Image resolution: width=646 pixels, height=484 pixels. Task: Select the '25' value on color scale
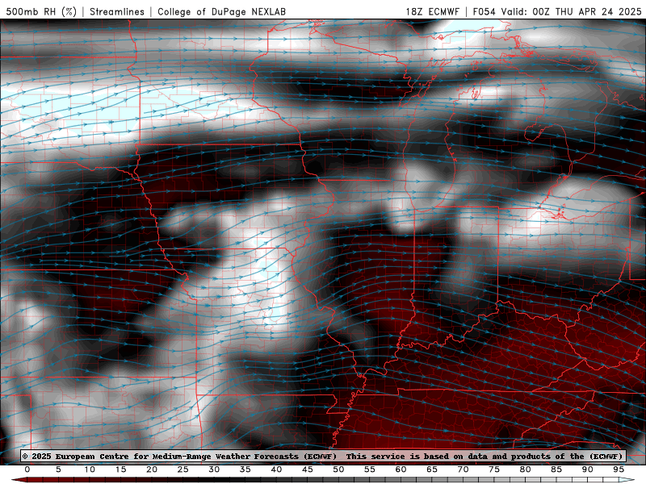coord(183,469)
